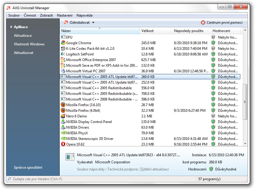Image resolution: width=255 pixels, height=190 pixels.
Task: Click the Microsoft Save as PDF icon
Action: [x=63, y=65]
